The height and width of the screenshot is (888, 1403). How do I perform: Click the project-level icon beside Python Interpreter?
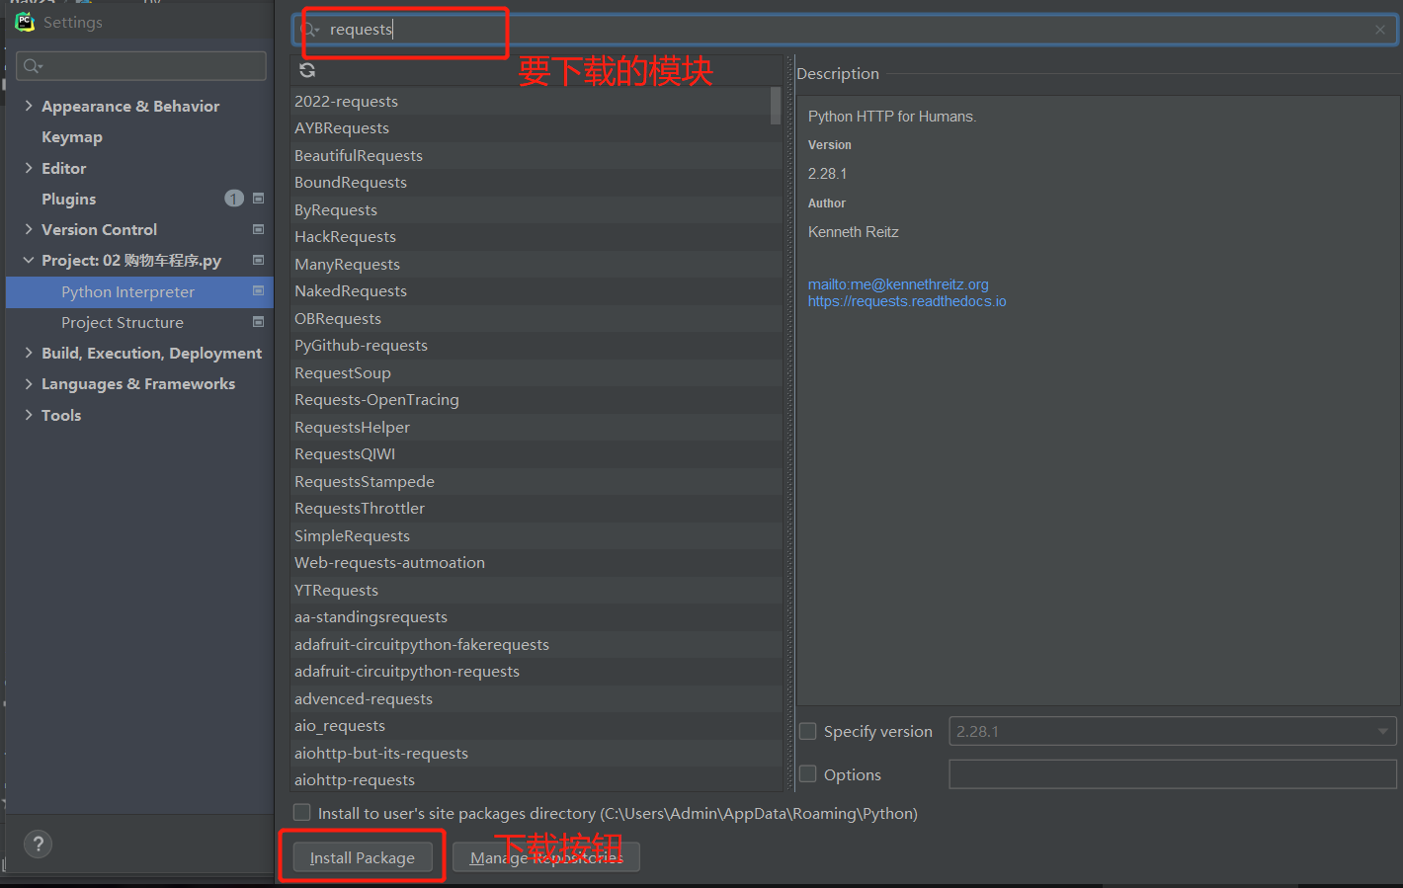tap(258, 291)
